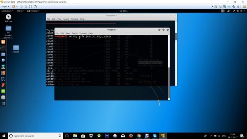Image resolution: width=247 pixels, height=139 pixels.
Task: Open Places menu in Kali top bar
Action: [20, 11]
